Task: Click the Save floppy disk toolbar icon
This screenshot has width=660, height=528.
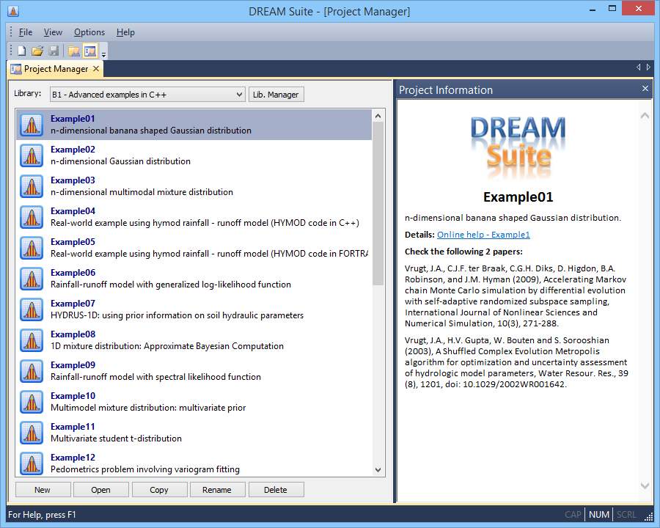Action: 54,51
